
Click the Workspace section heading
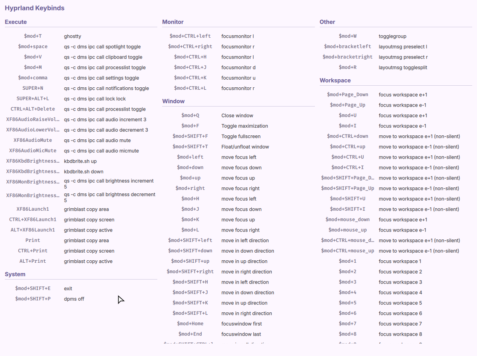click(x=335, y=80)
